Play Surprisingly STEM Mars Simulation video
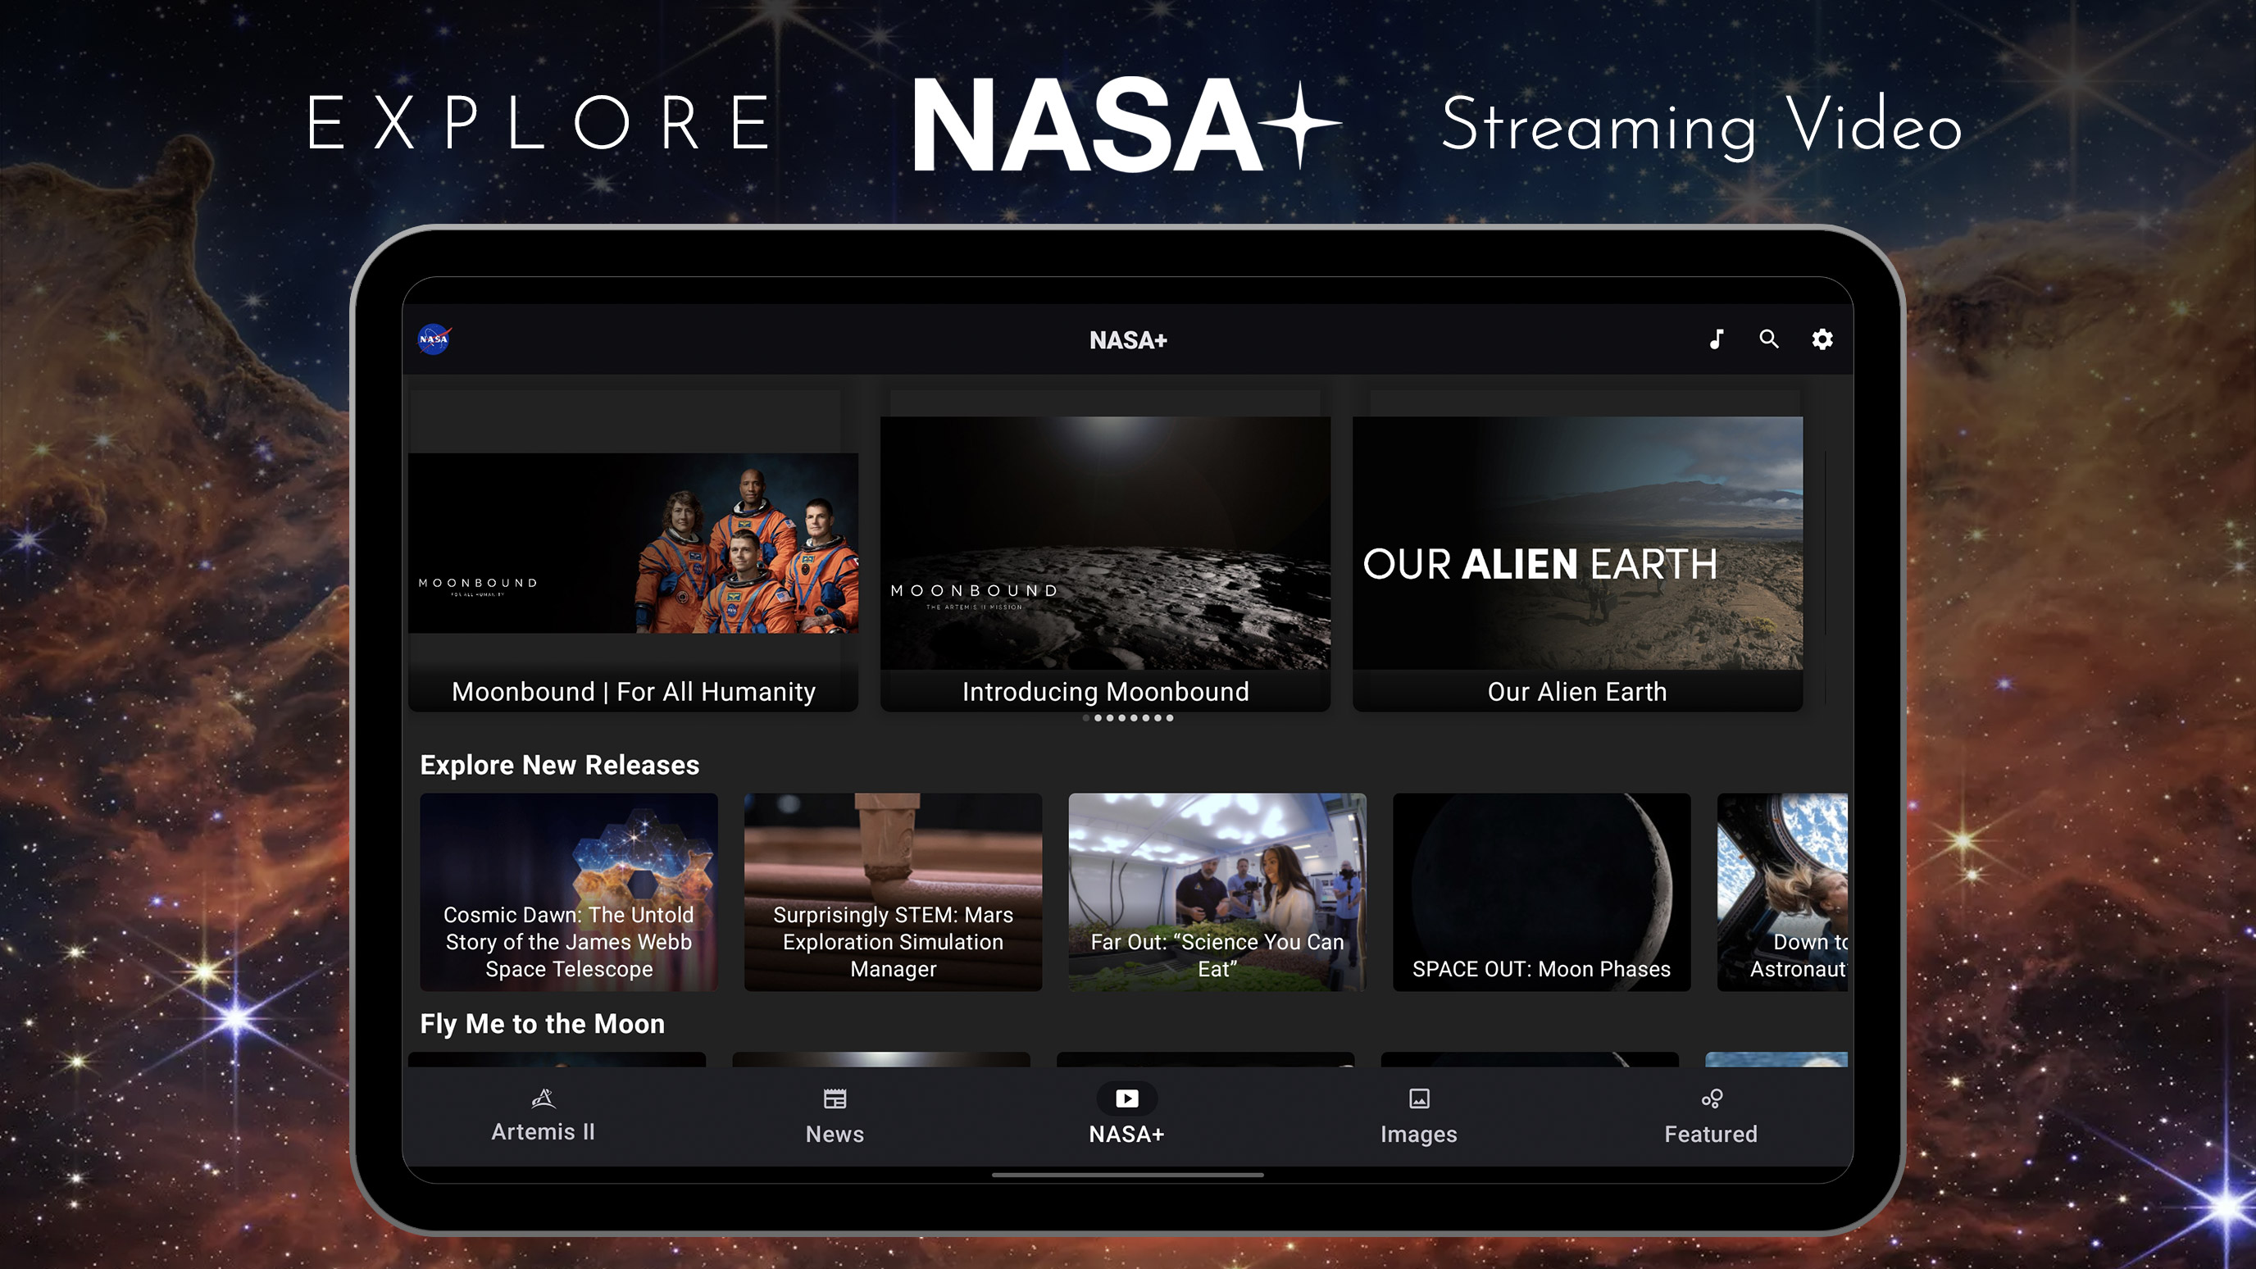This screenshot has height=1269, width=2256. click(893, 892)
